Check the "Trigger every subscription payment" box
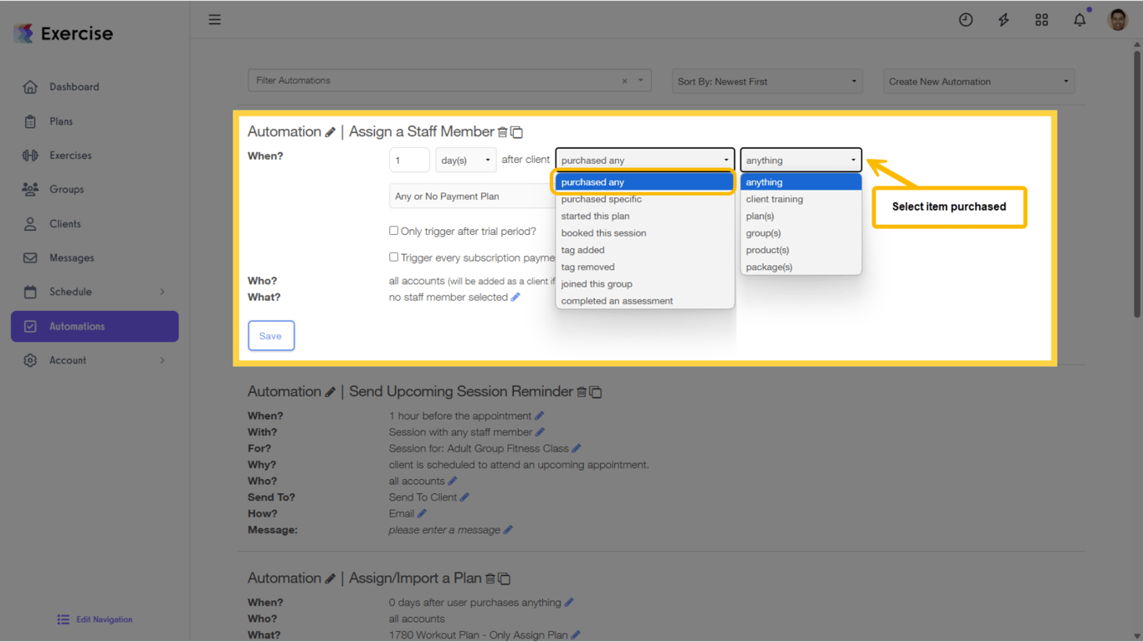Screen dimensions: 1143x642 [x=393, y=257]
